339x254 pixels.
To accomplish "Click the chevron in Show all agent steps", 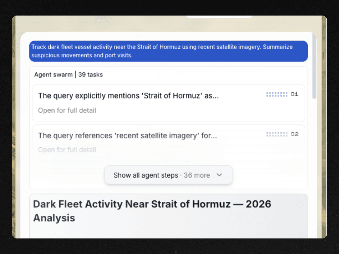I will click(x=219, y=175).
